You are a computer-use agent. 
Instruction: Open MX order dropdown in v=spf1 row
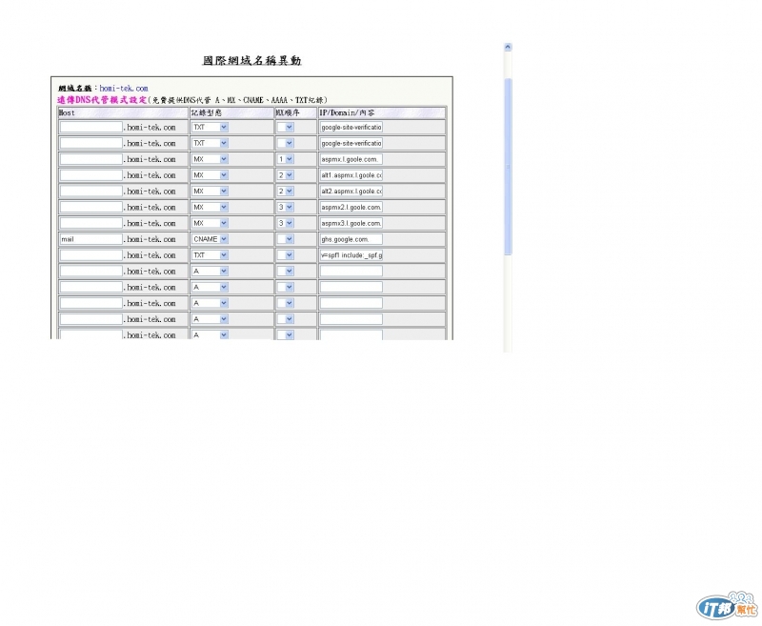coord(286,255)
